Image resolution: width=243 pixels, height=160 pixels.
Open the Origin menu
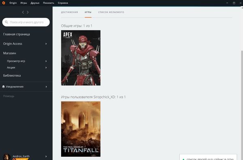13,3
